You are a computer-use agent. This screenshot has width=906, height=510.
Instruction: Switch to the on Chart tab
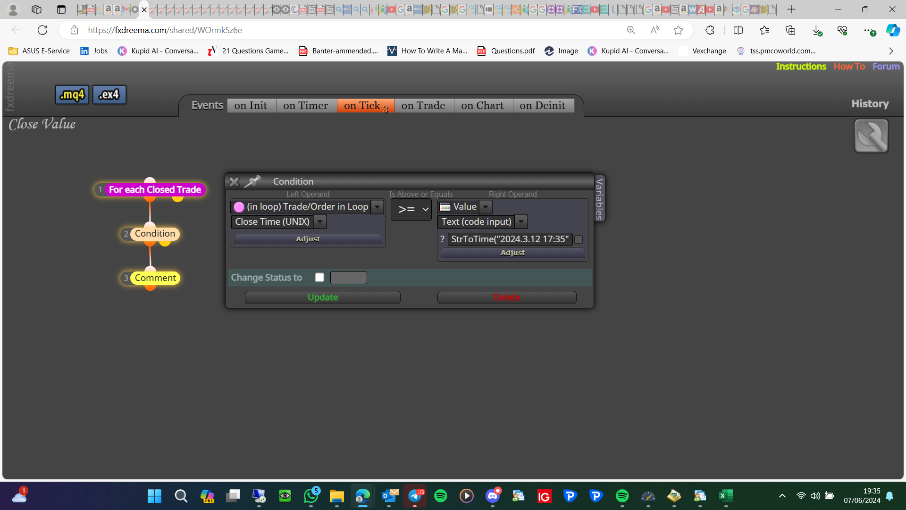483,105
